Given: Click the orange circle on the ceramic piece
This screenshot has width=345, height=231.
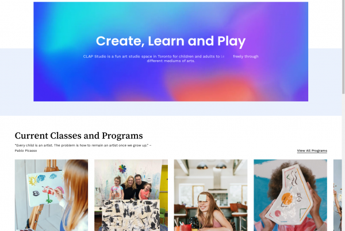Looking at the screenshot, I should coord(287,198).
